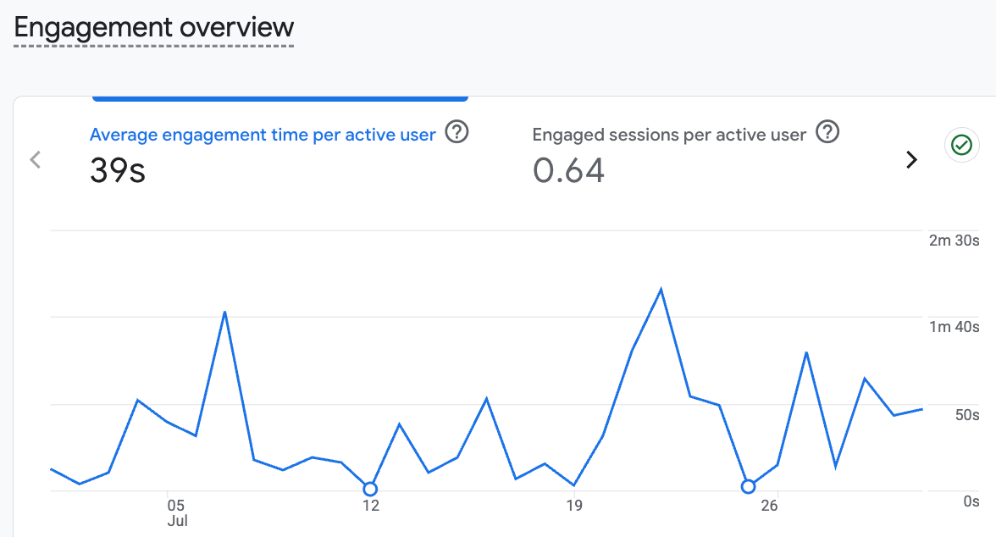Show previous metrics with left chevron arrow

36,159
